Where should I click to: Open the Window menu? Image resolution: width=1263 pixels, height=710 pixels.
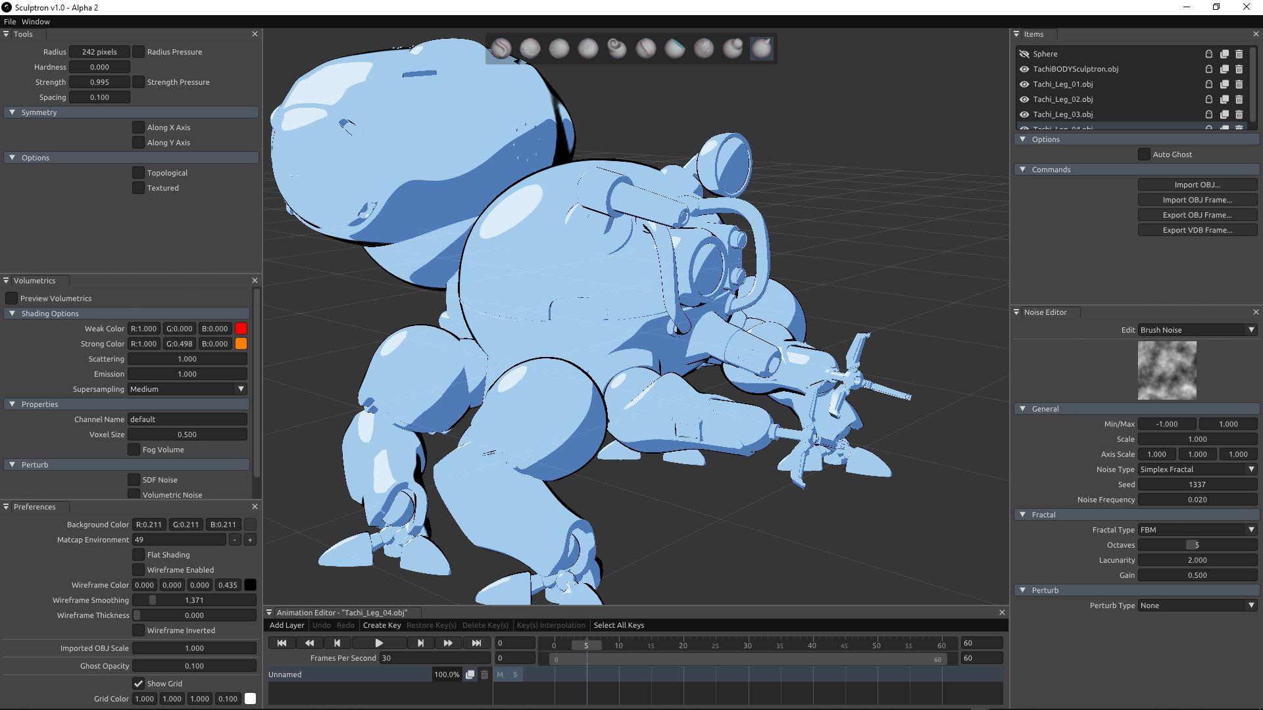pyautogui.click(x=36, y=22)
